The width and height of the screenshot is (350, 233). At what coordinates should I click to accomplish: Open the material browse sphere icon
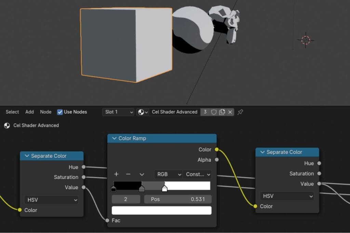pos(142,112)
